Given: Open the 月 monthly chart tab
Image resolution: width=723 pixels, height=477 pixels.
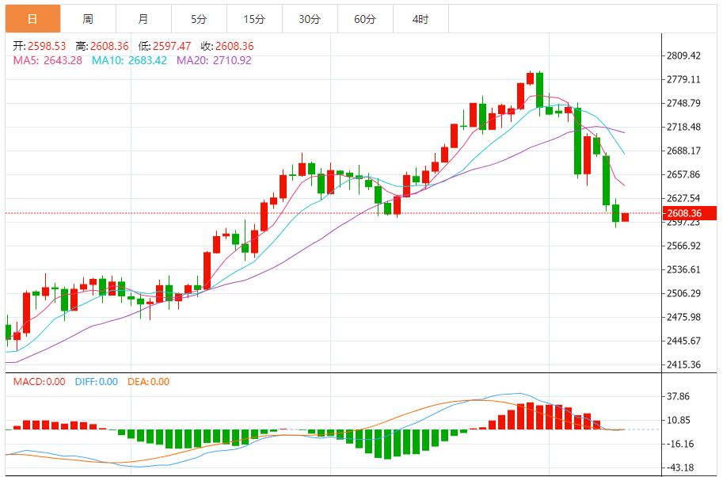Looking at the screenshot, I should click(x=143, y=19).
